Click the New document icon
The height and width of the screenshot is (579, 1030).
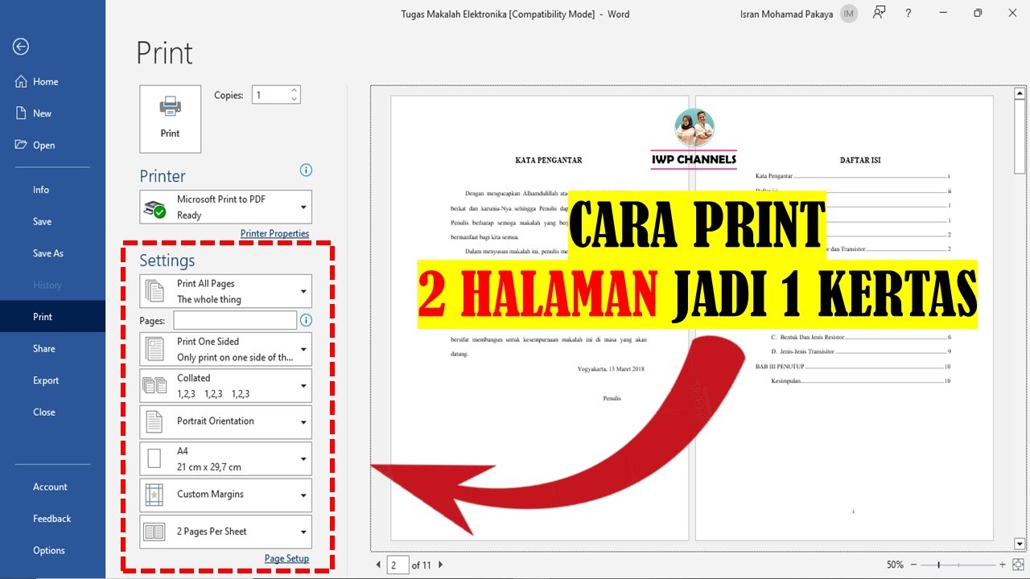coord(21,113)
